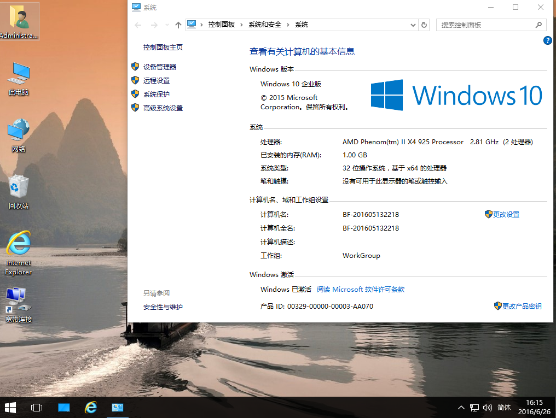Open 高级系统设置 link

[163, 108]
